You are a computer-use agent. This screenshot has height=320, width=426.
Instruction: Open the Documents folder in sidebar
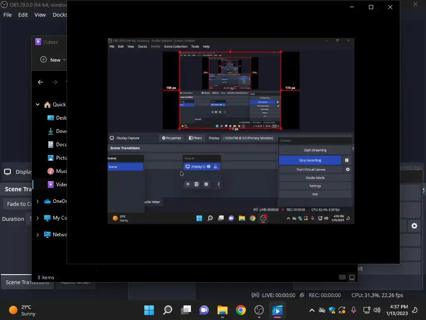point(57,145)
